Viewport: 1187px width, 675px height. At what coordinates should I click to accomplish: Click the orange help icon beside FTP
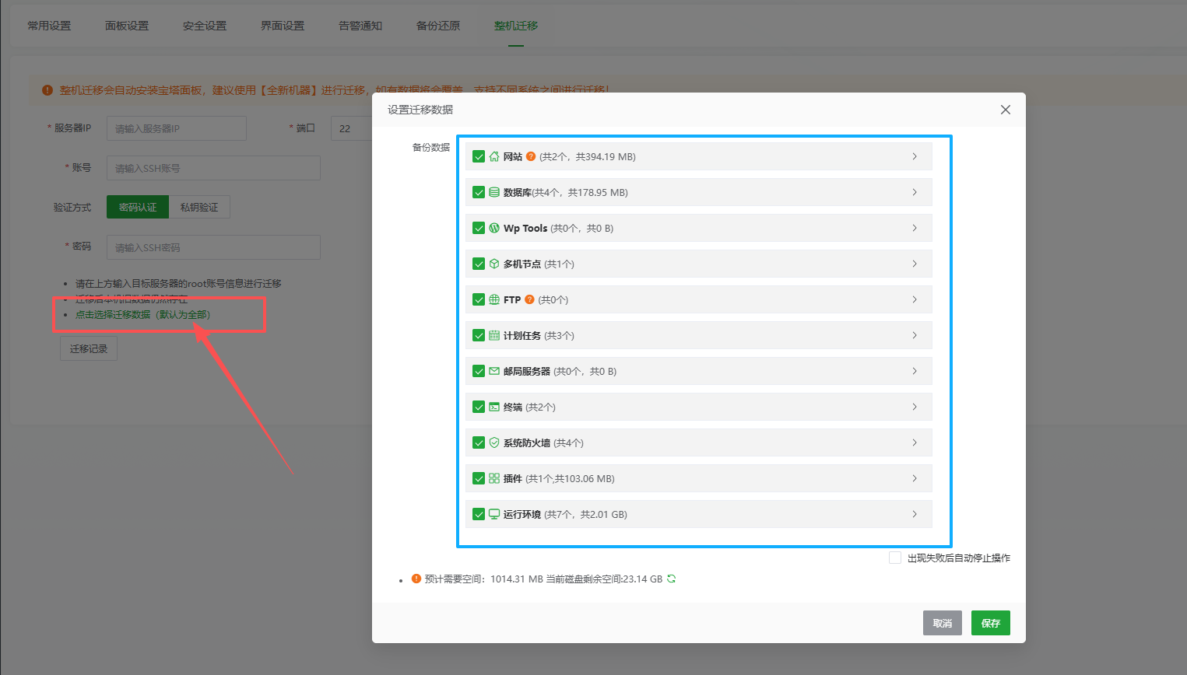(x=529, y=299)
